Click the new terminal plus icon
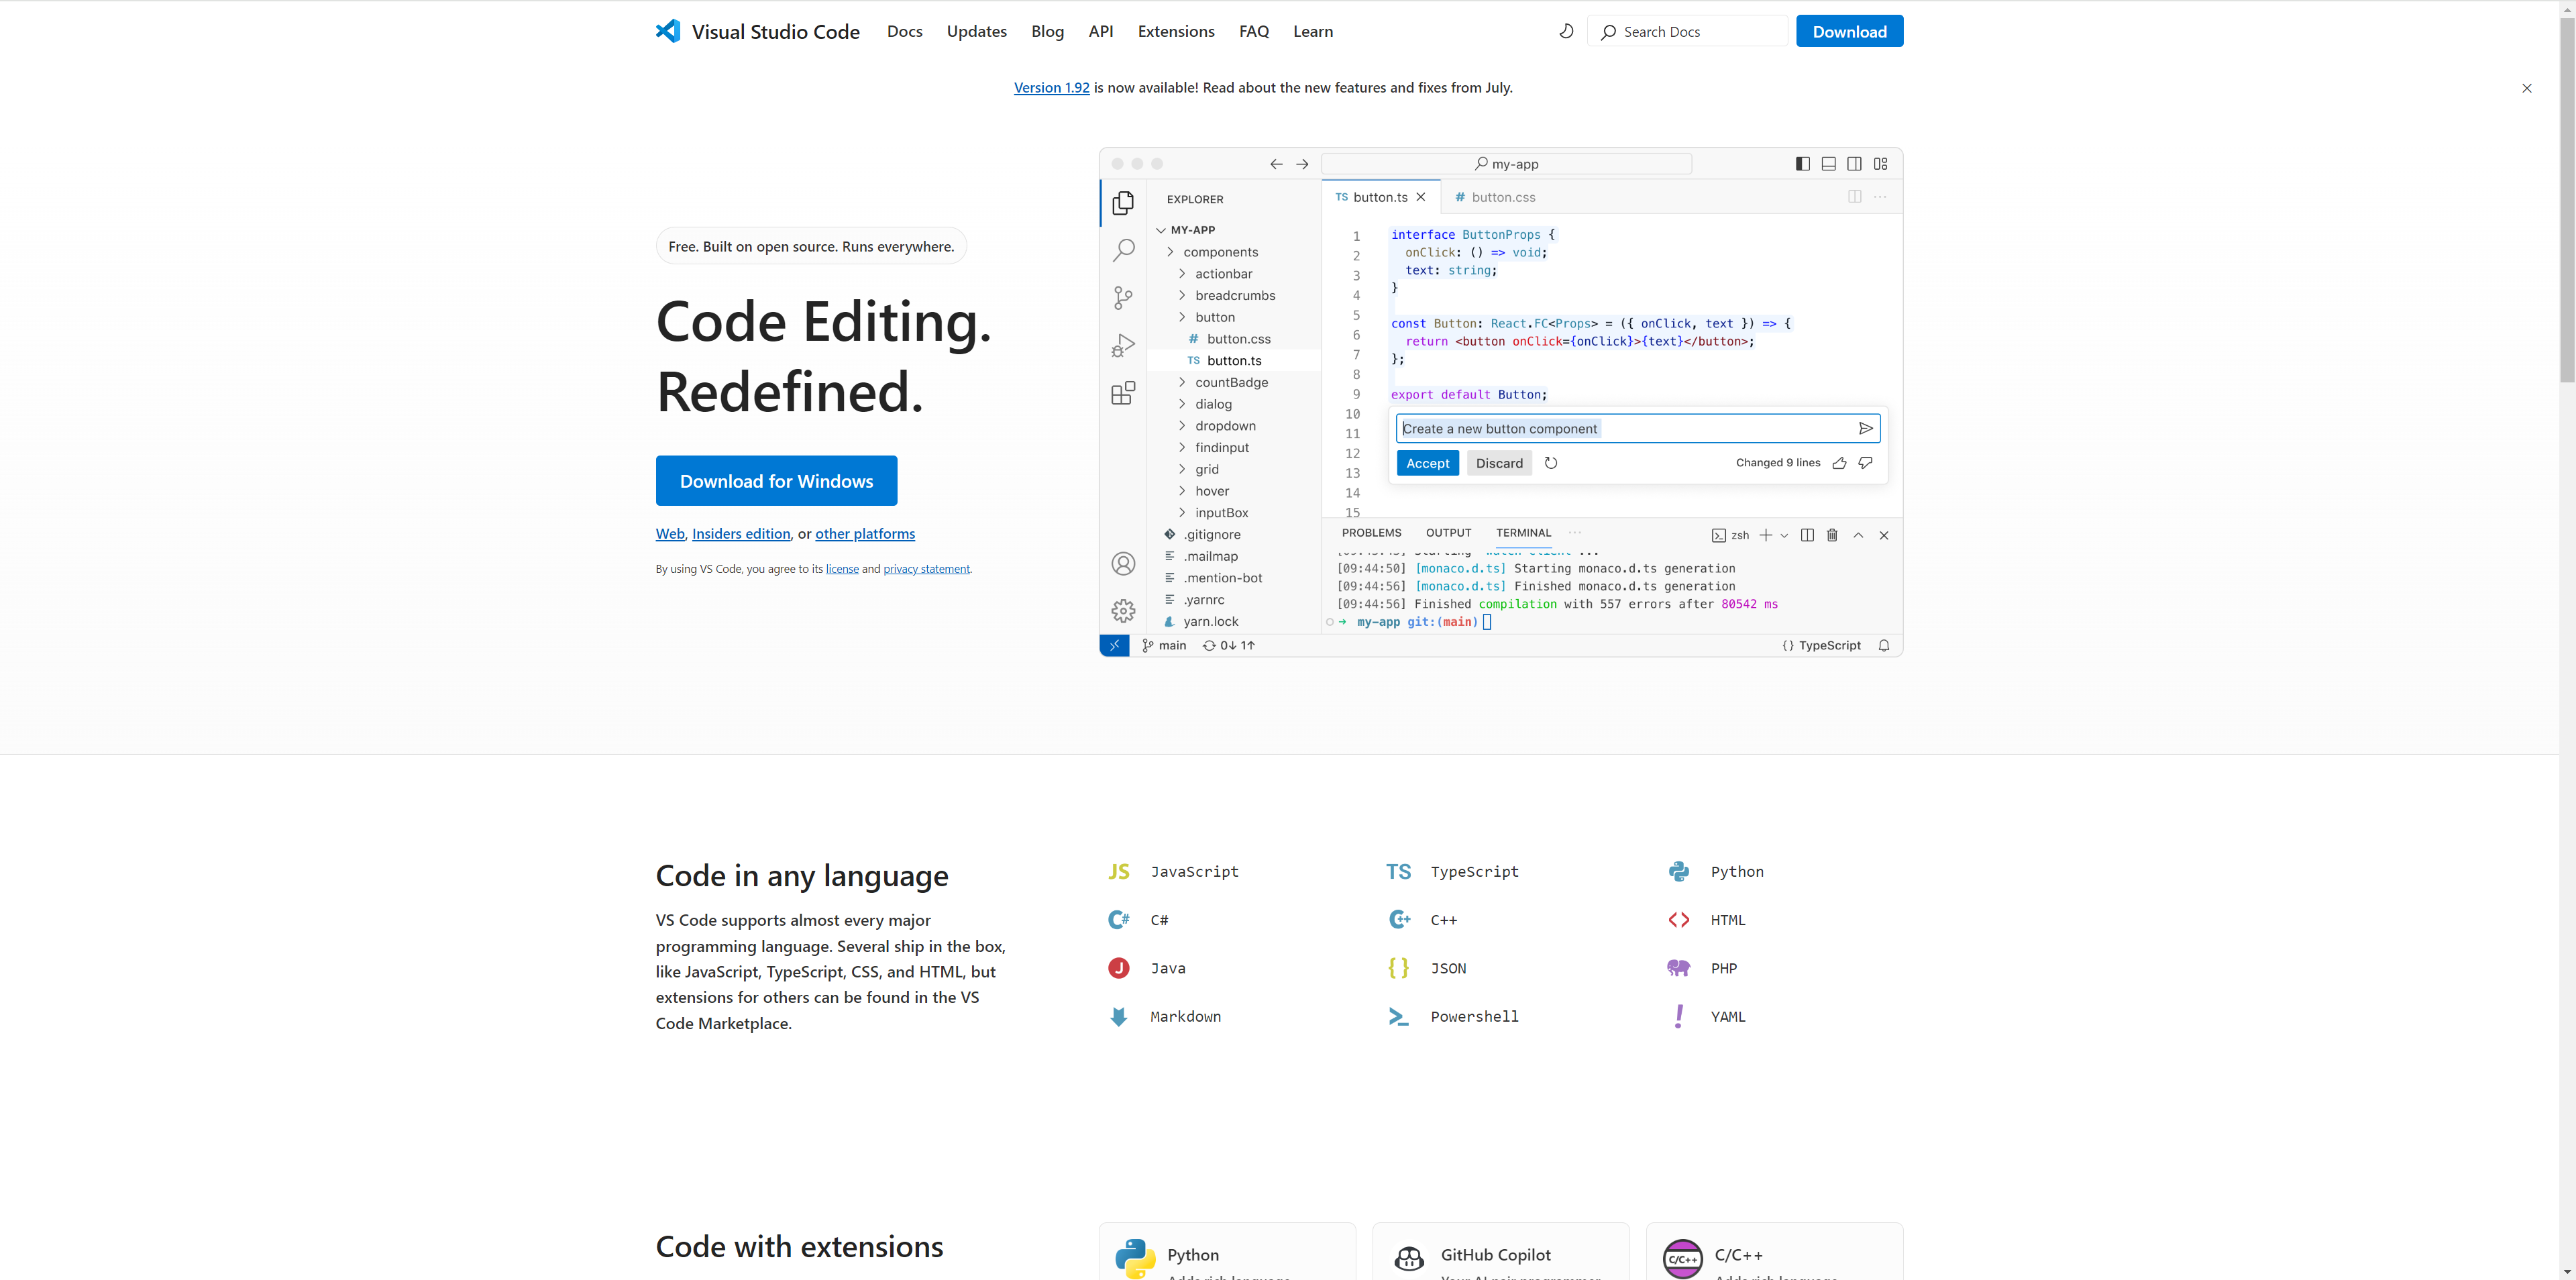Image resolution: width=2576 pixels, height=1280 pixels. [x=1766, y=535]
